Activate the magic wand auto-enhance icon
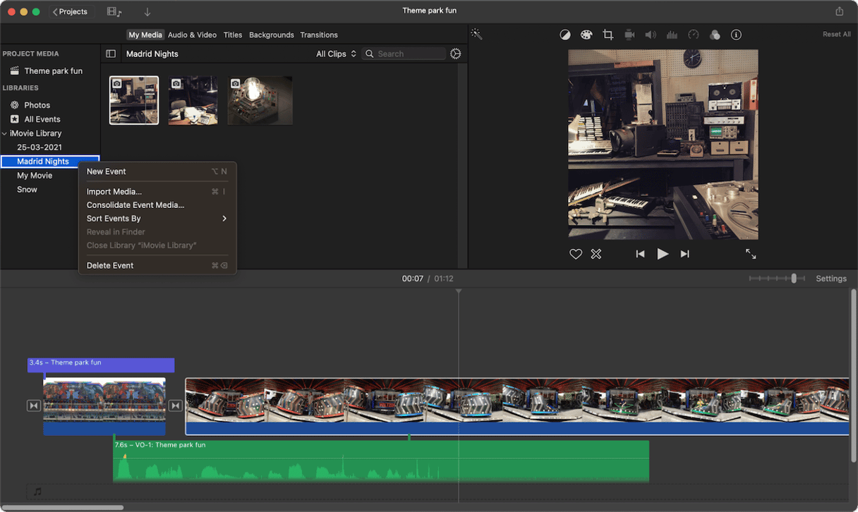 point(477,35)
